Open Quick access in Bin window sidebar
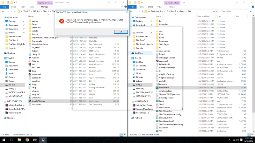The image size is (255, 143). (x=140, y=17)
